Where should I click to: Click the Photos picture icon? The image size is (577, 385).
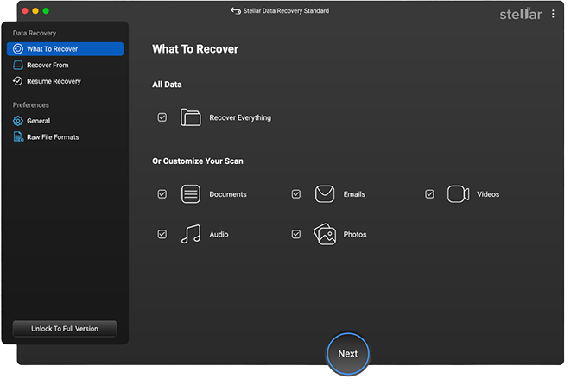325,234
